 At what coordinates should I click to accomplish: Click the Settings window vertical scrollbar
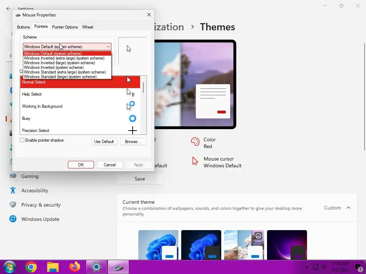[365, 97]
